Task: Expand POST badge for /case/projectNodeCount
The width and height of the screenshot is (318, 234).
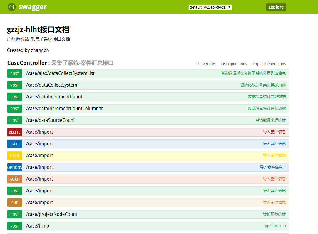Action: click(x=15, y=215)
